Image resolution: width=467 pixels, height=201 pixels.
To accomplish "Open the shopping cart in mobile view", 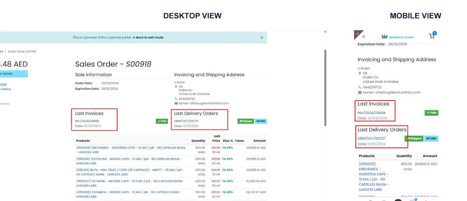I will [432, 36].
